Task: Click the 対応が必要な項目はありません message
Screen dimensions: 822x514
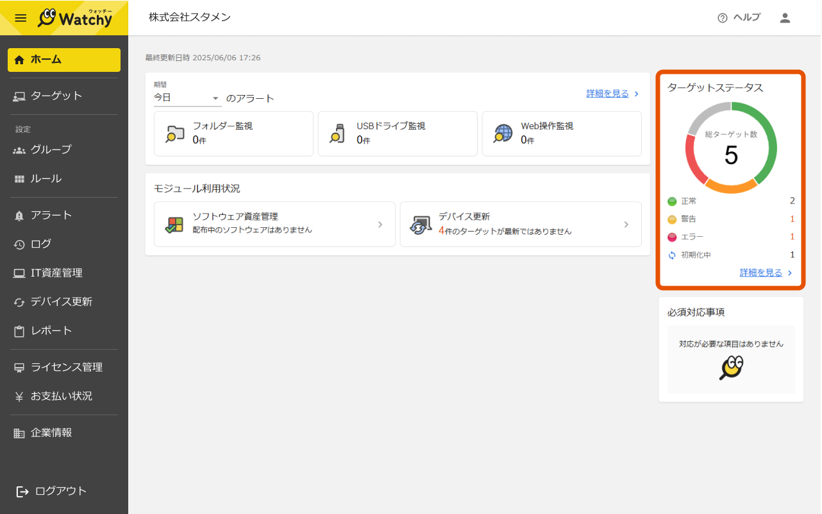Action: [731, 344]
